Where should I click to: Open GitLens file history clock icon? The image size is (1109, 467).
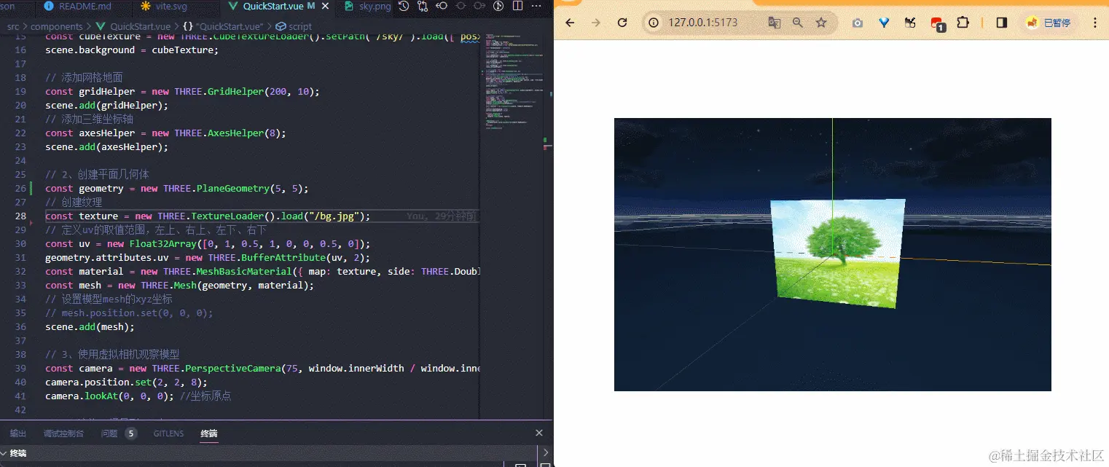404,7
